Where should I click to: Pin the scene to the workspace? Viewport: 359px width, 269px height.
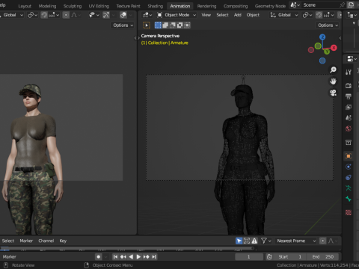(x=342, y=5)
